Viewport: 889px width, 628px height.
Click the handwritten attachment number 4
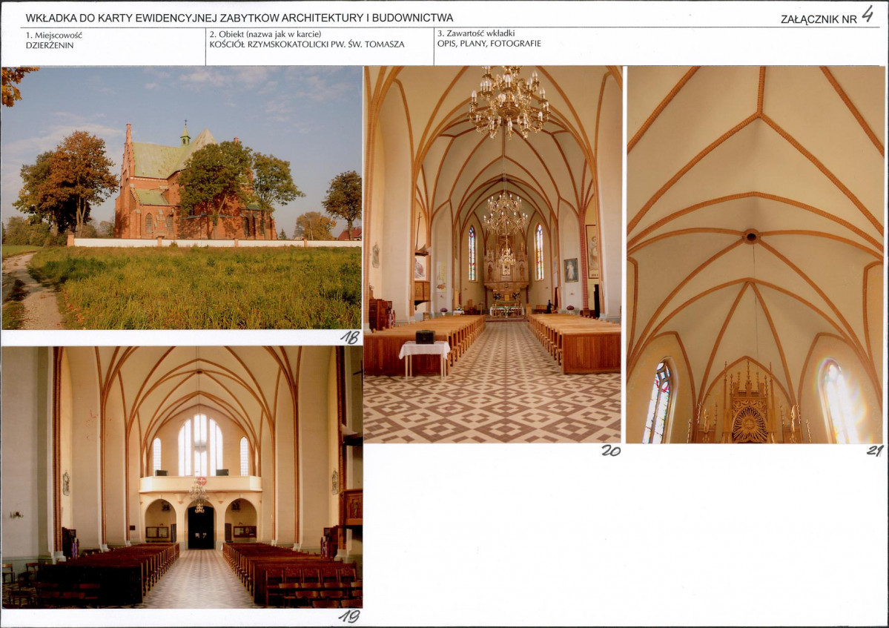coord(867,13)
